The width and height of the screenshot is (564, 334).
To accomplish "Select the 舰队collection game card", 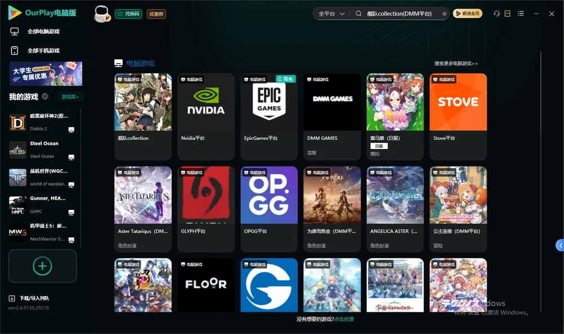I will click(143, 117).
